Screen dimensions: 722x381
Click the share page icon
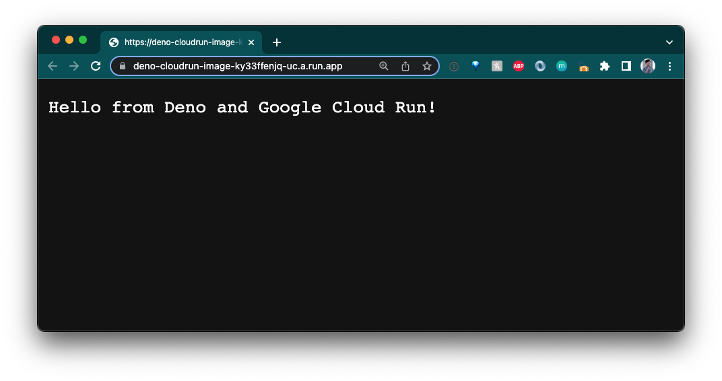point(405,66)
